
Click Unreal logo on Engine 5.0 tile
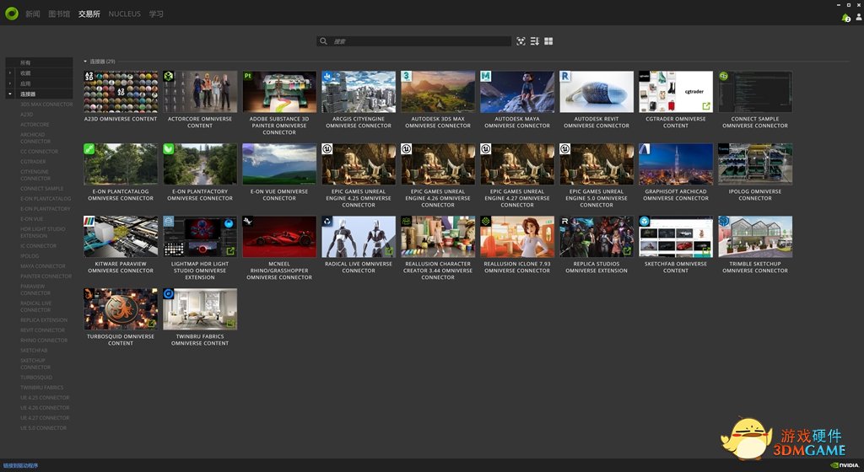tap(564, 148)
